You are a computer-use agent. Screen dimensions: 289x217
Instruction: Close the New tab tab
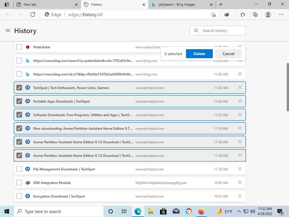[76, 5]
